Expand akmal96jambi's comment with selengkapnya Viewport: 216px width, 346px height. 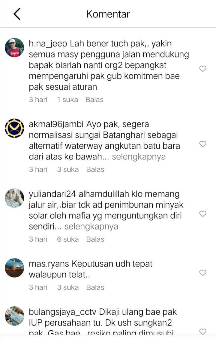[139, 157]
